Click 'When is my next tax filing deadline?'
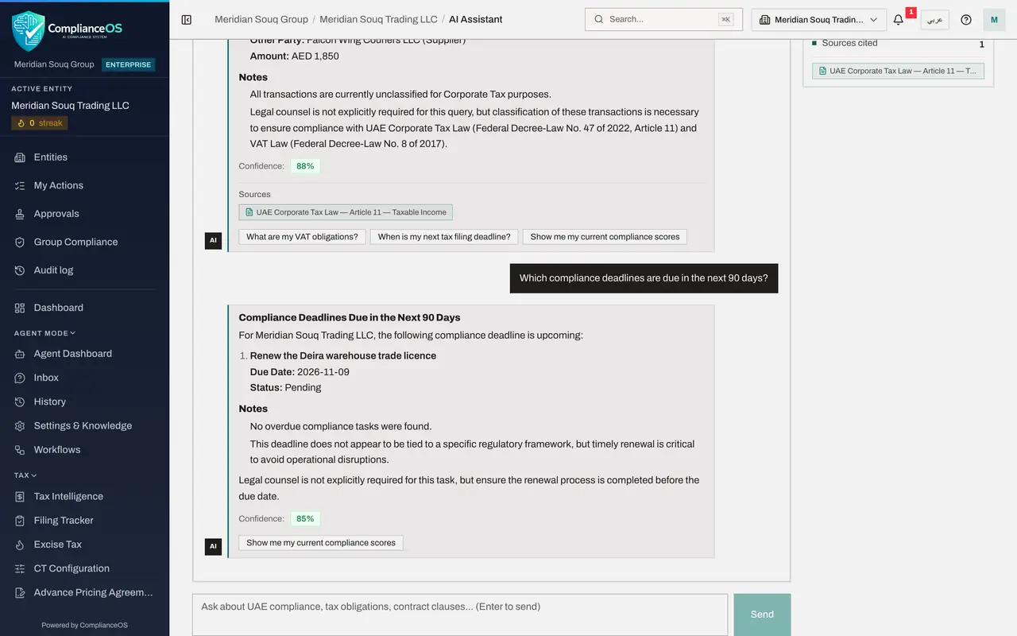The height and width of the screenshot is (636, 1017). (445, 237)
